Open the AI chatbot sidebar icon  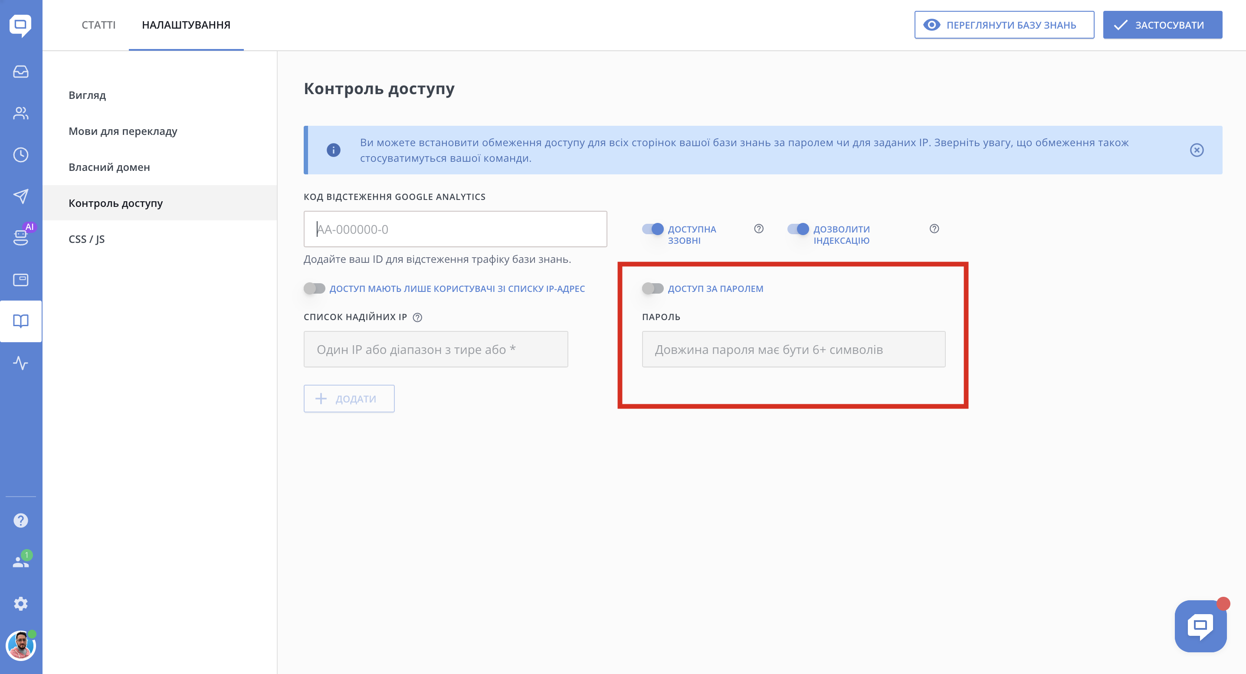point(20,237)
